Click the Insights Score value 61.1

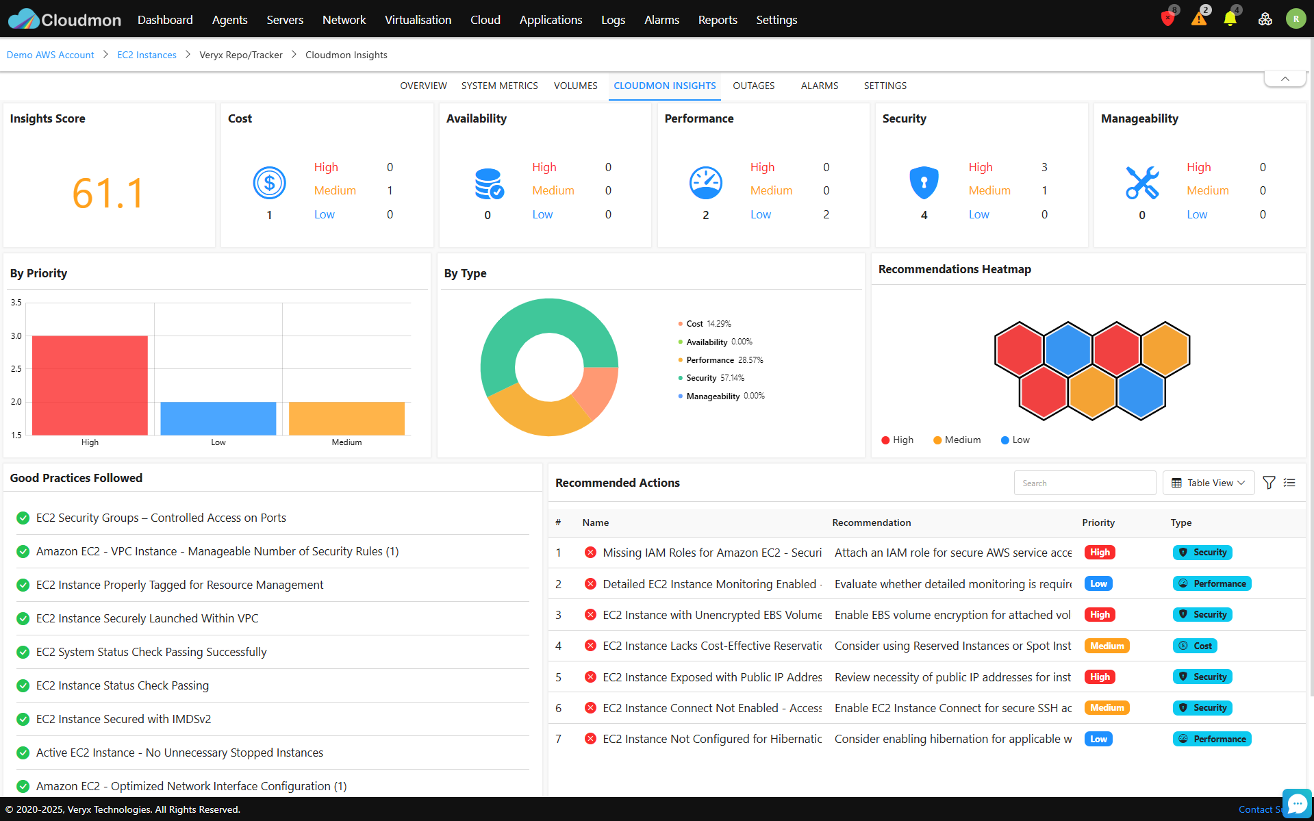(108, 192)
